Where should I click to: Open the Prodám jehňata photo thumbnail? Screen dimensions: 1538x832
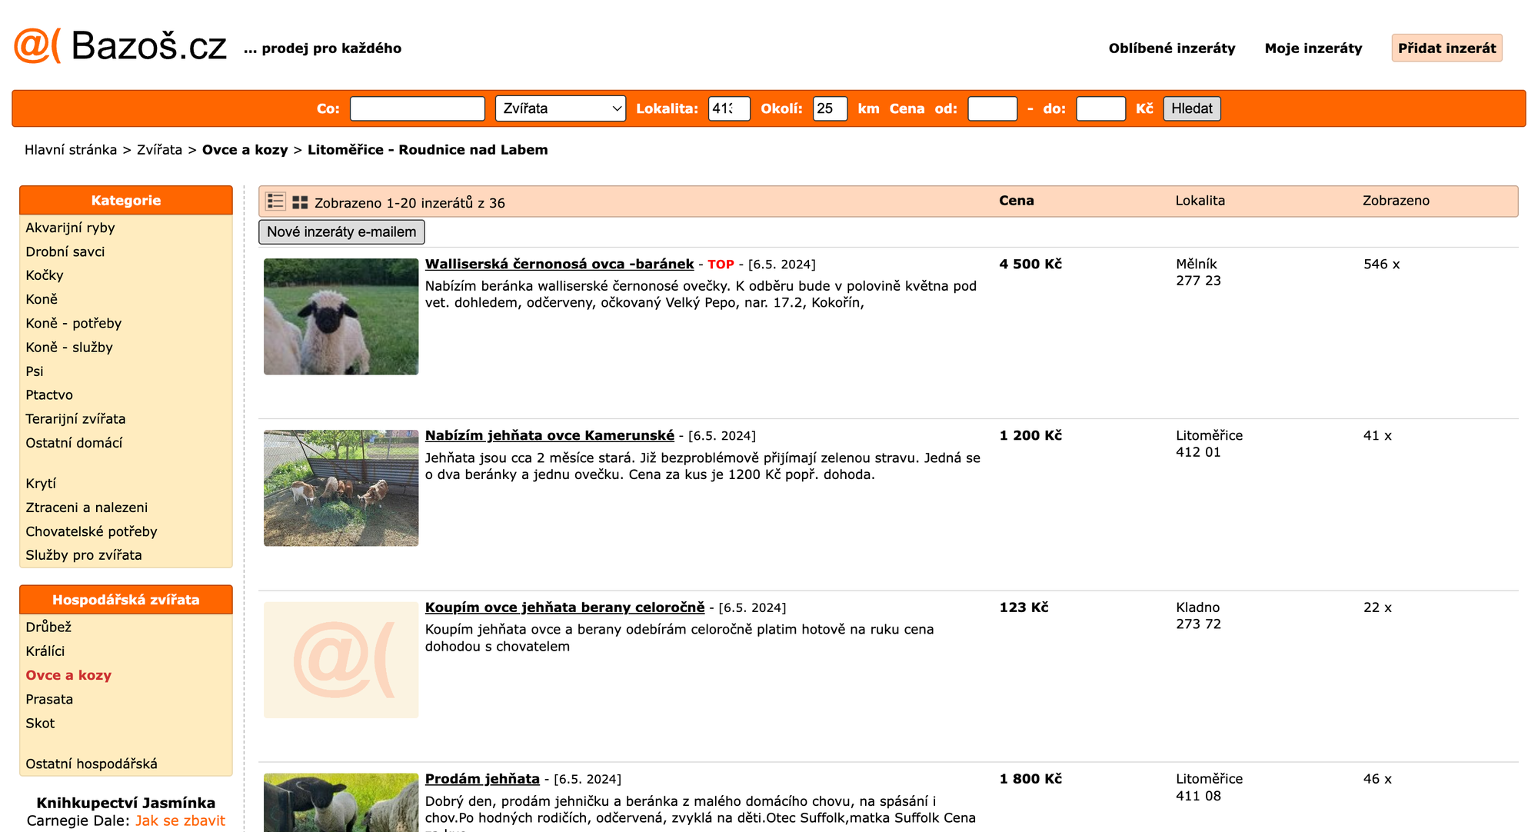pyautogui.click(x=341, y=802)
